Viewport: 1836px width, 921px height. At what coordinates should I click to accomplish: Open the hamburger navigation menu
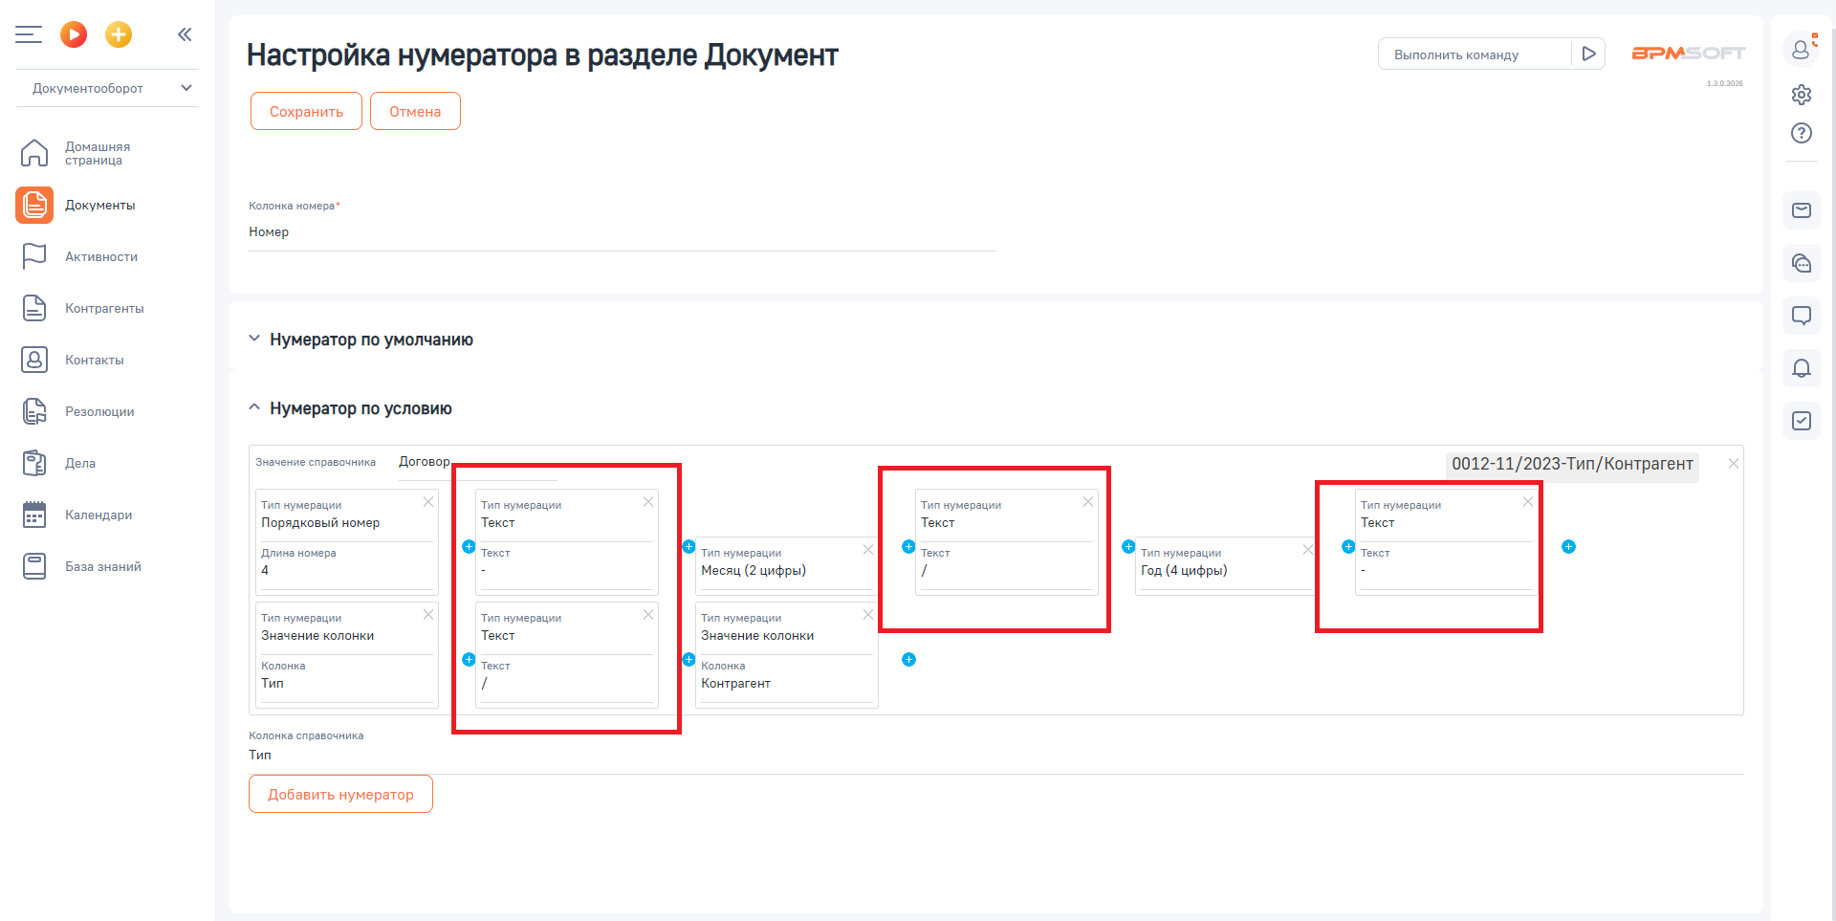[29, 34]
